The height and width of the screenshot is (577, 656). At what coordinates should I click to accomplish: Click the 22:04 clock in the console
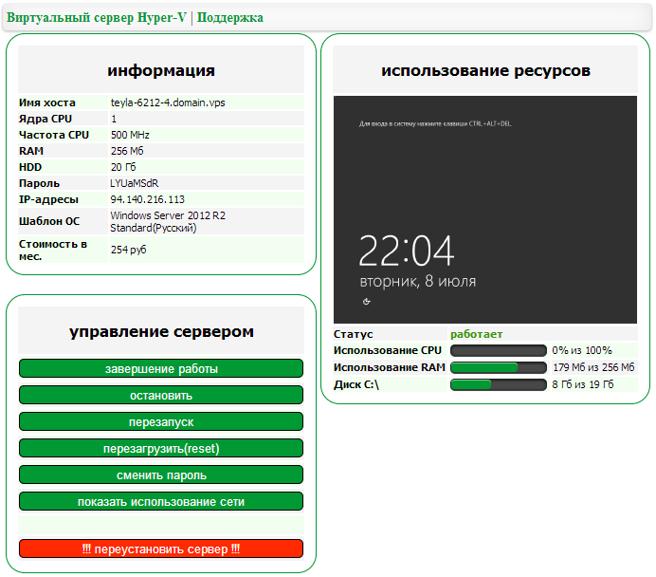407,251
